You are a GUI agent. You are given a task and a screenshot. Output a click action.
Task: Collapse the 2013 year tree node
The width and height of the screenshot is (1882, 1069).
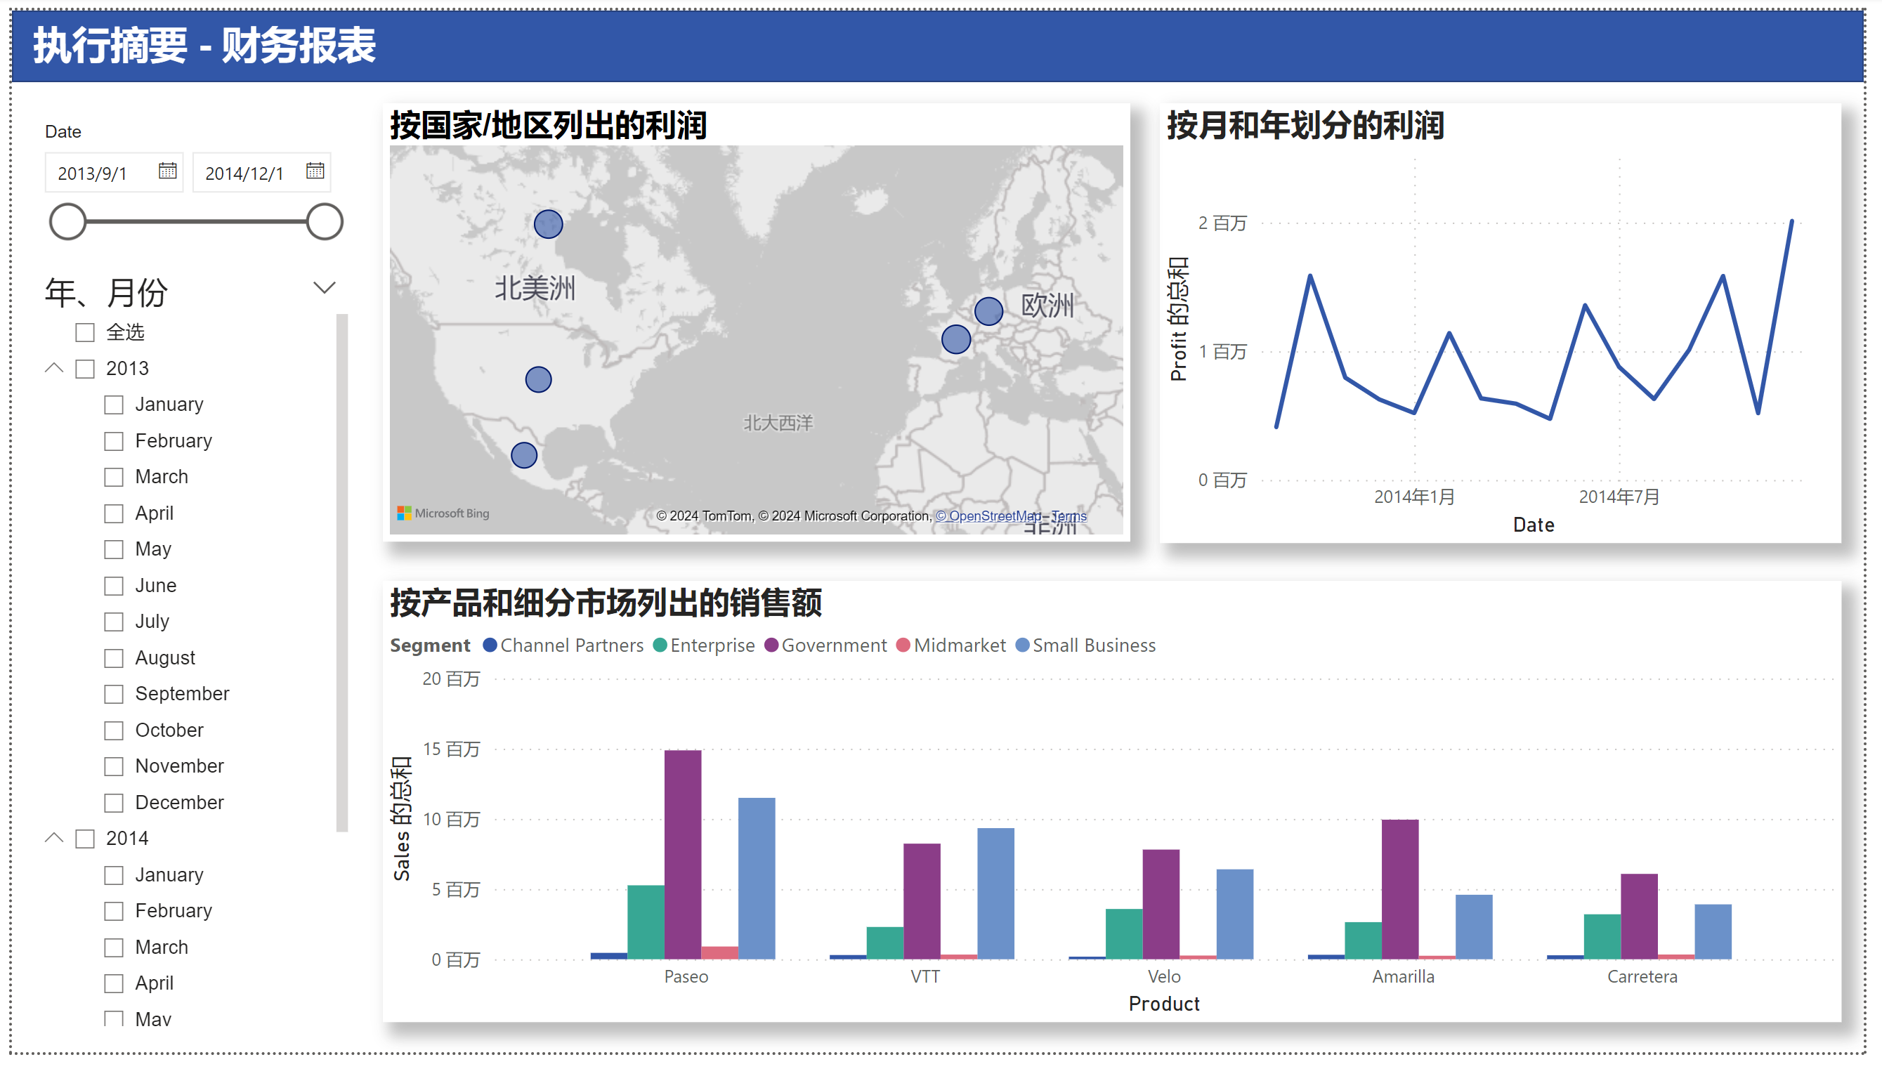(54, 368)
